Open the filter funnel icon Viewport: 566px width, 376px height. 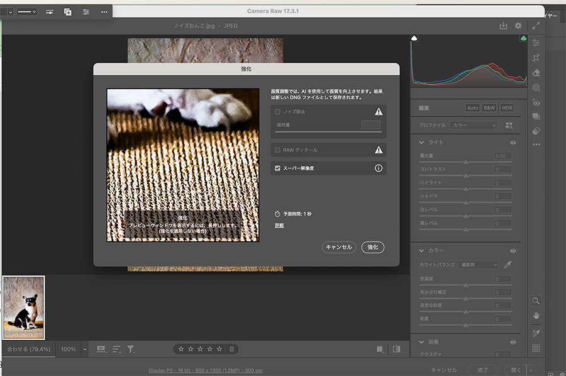pyautogui.click(x=131, y=349)
